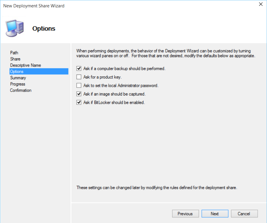Jump to the Summary step

pyautogui.click(x=18, y=78)
